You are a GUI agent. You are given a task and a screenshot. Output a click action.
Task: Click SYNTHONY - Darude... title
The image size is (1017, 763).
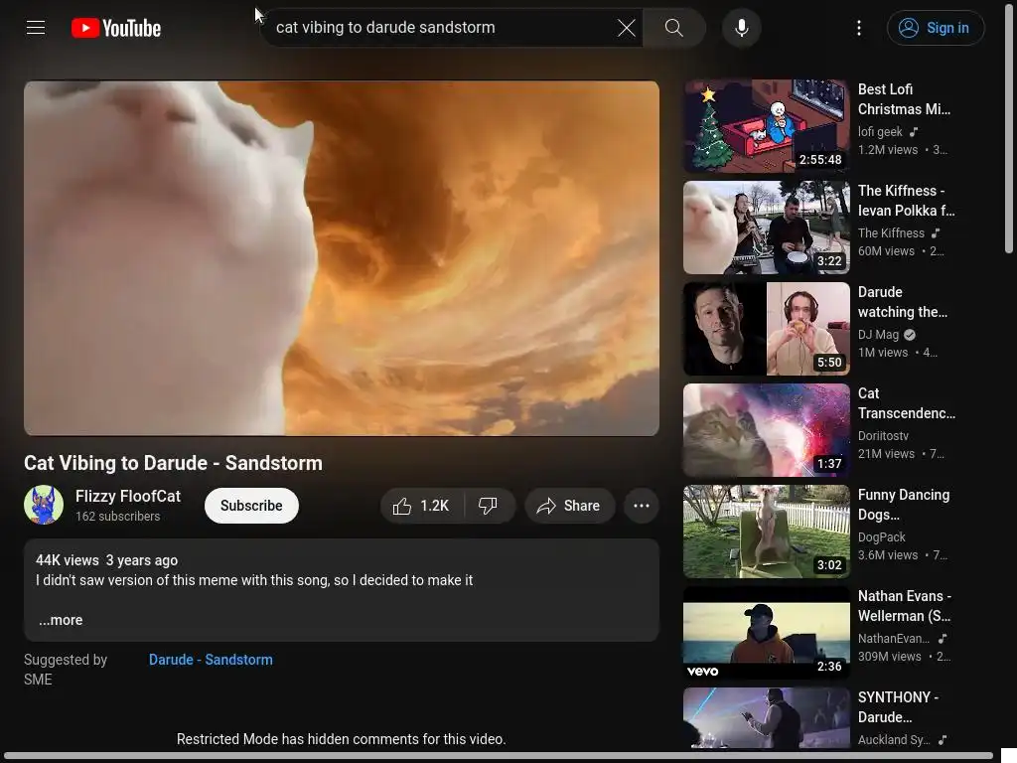click(898, 706)
